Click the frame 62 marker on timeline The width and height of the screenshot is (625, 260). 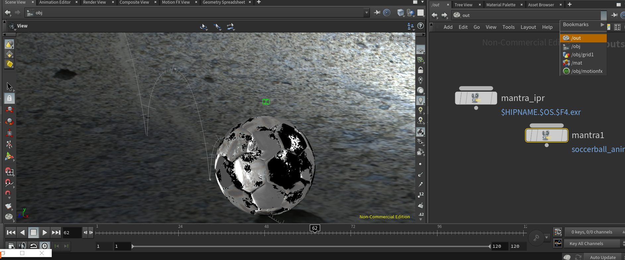point(314,228)
